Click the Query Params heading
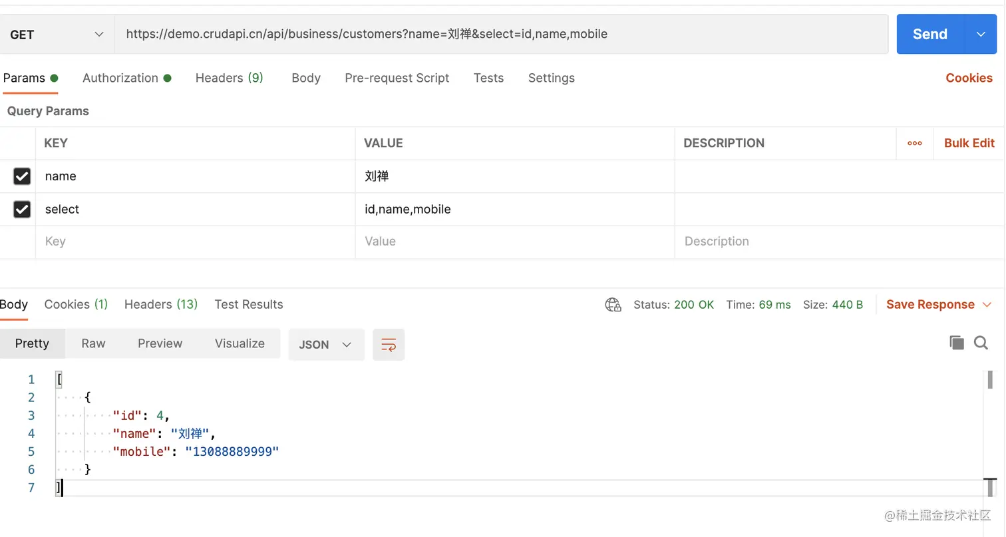This screenshot has height=537, width=1006. tap(48, 111)
